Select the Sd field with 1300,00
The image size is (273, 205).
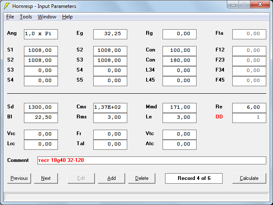coord(41,108)
